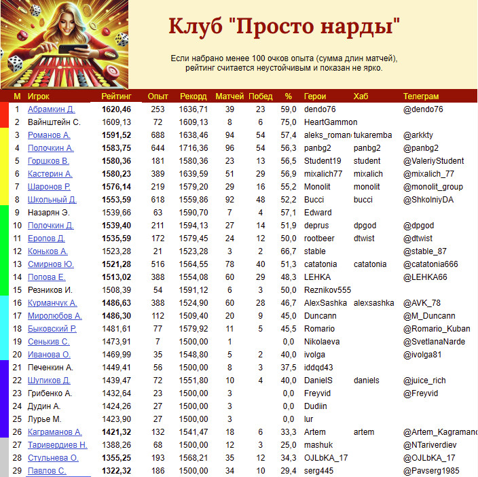This screenshot has height=477, width=478.
Task: Open player link Романов А.
Action: [x=49, y=135]
